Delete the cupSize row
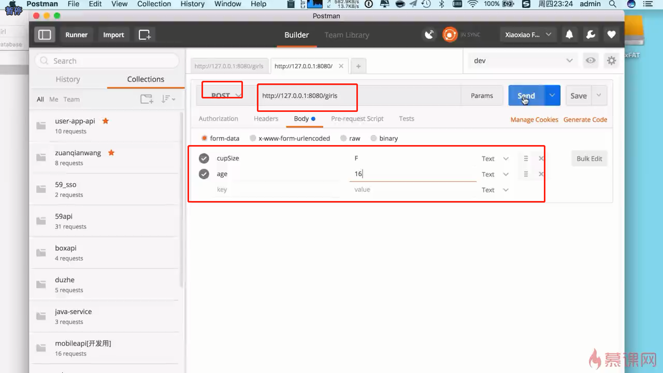Image resolution: width=663 pixels, height=373 pixels. (x=541, y=159)
